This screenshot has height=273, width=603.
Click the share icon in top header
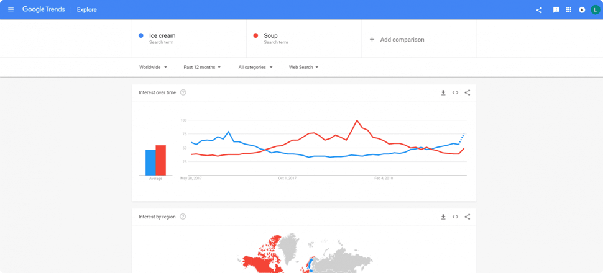coord(539,10)
